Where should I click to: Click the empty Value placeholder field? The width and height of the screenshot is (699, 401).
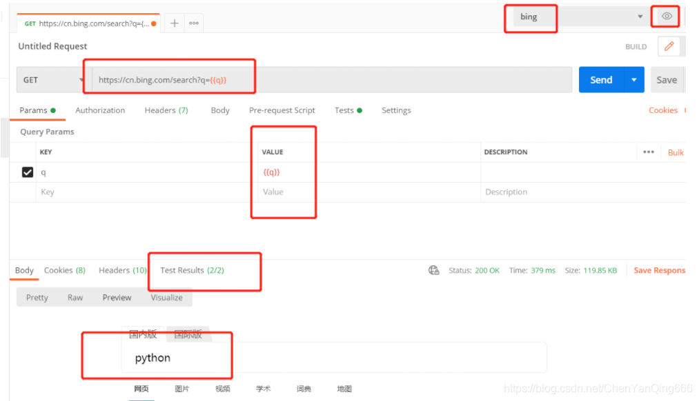tap(368, 192)
